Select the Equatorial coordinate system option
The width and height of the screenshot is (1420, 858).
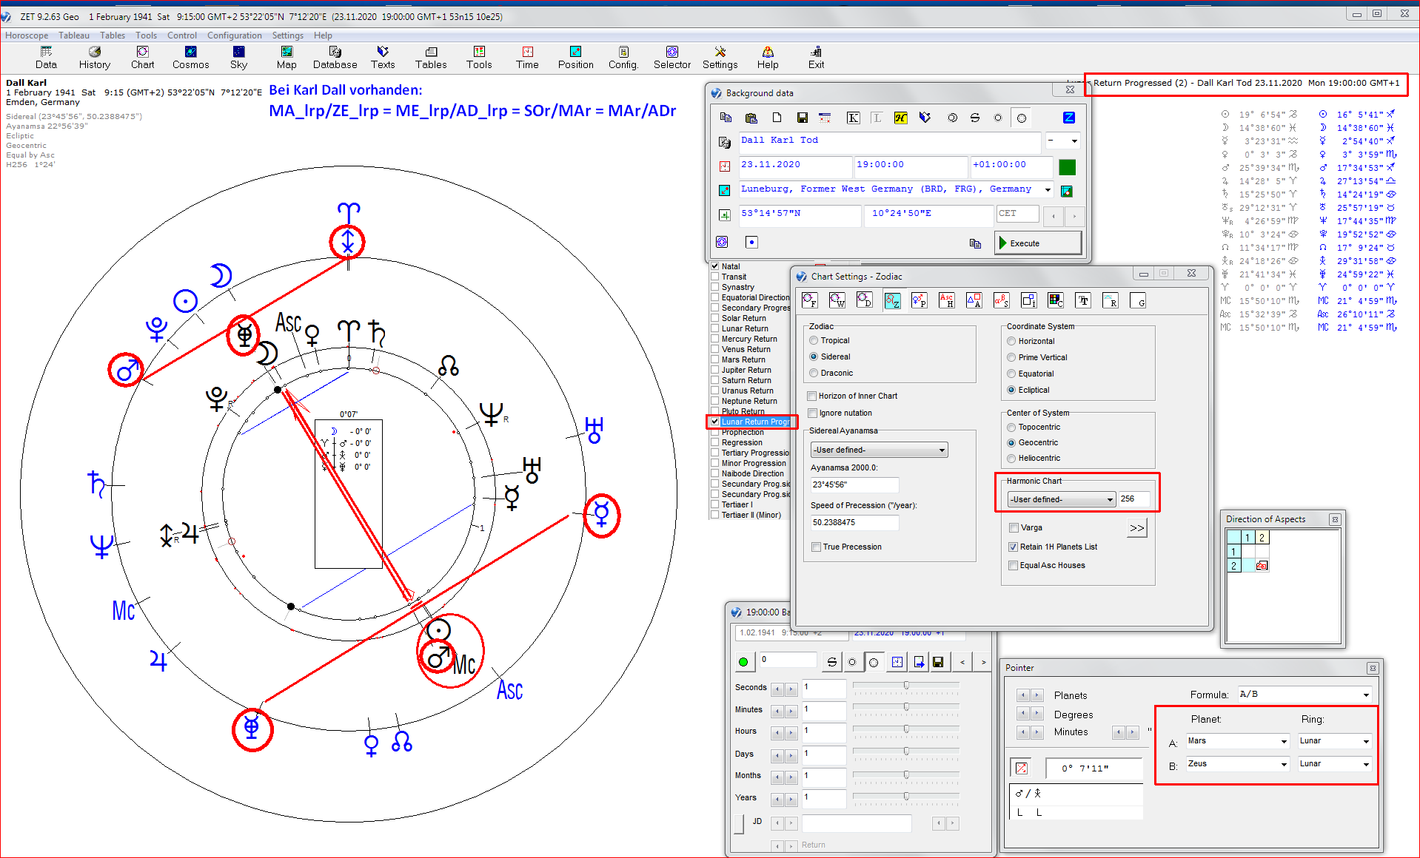[1011, 374]
